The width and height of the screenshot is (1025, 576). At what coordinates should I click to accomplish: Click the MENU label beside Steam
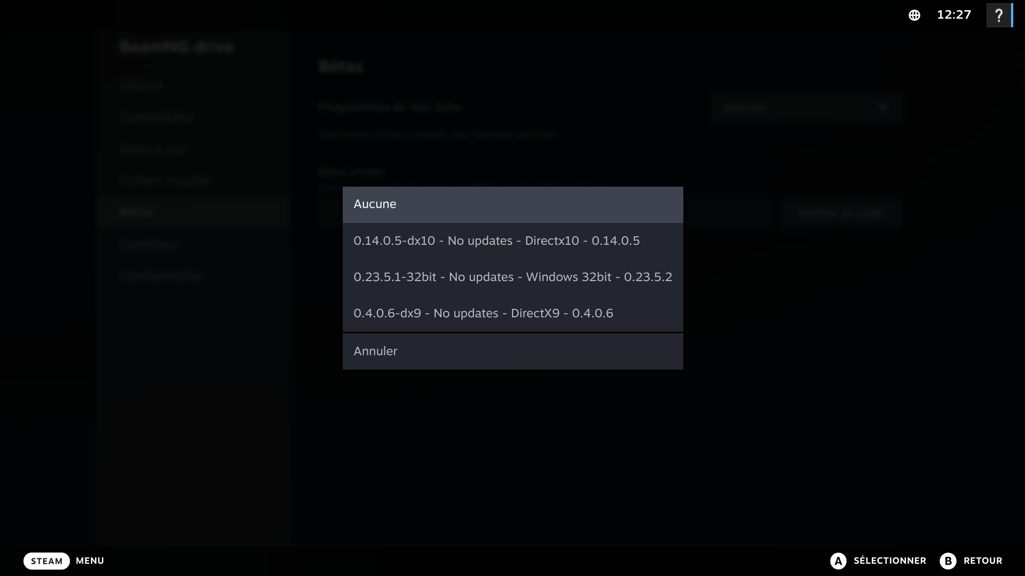[x=90, y=561]
